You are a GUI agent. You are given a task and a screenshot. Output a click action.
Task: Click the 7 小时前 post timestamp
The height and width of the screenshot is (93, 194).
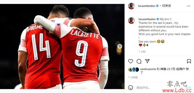pyautogui.click(x=133, y=77)
